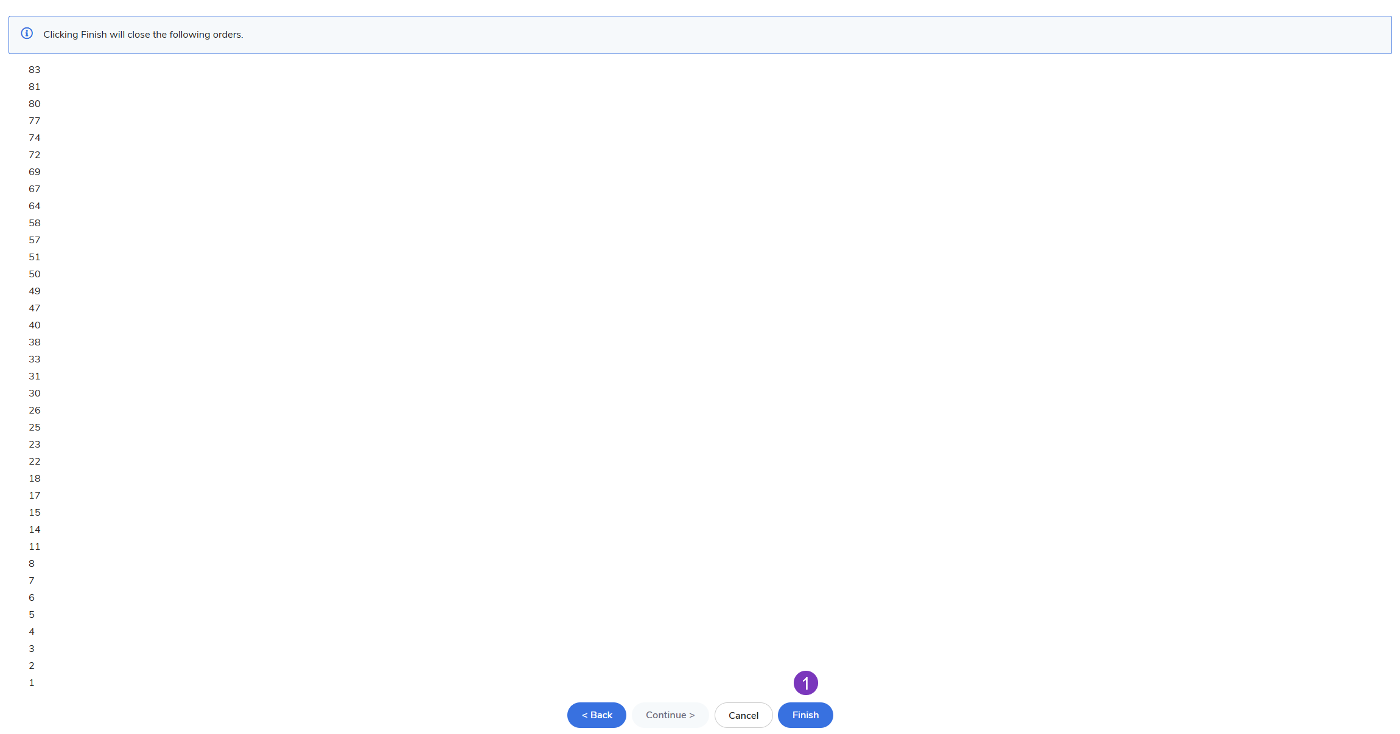Select order number 40
Screen dimensions: 1400x734
pos(34,325)
